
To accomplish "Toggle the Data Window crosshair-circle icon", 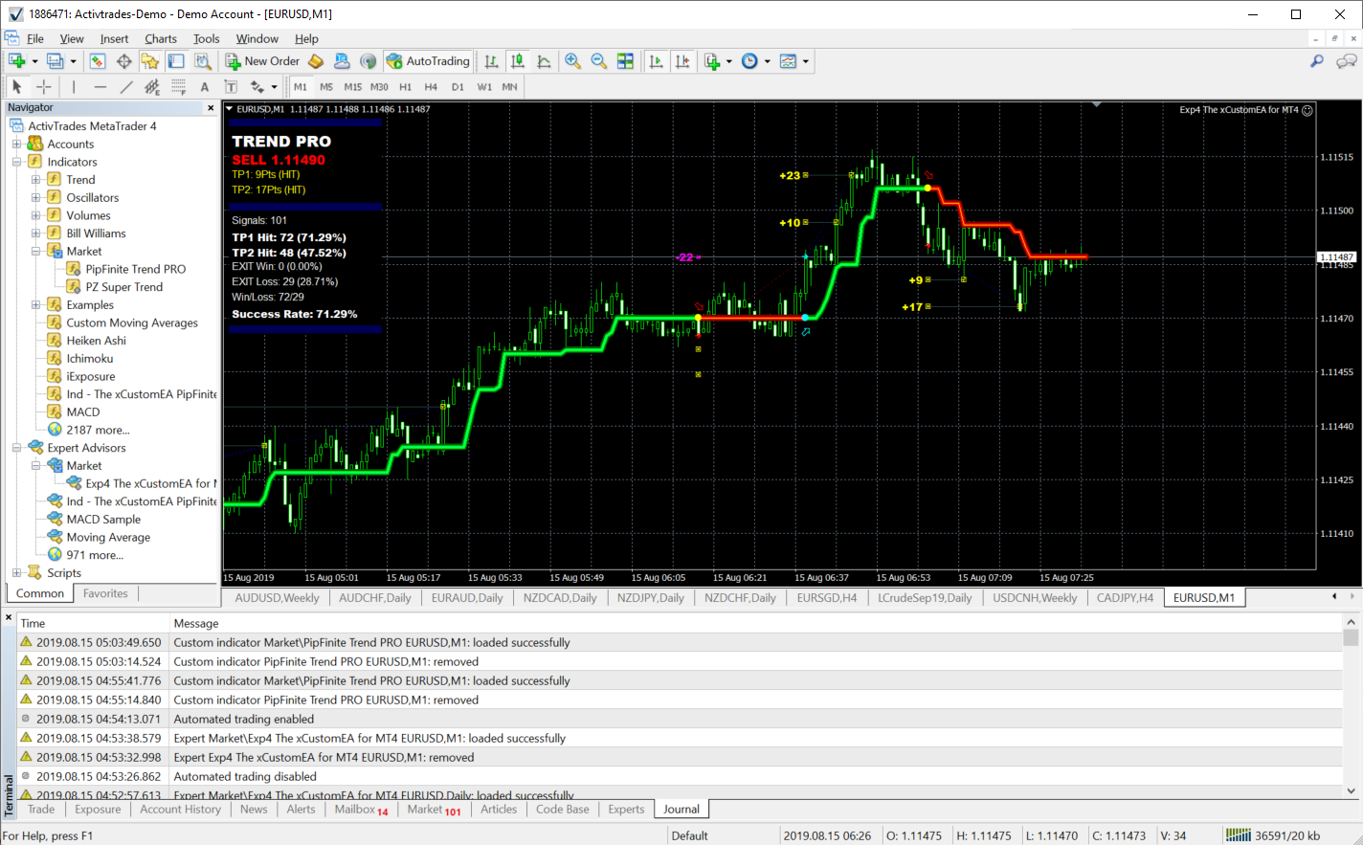I will [x=123, y=61].
